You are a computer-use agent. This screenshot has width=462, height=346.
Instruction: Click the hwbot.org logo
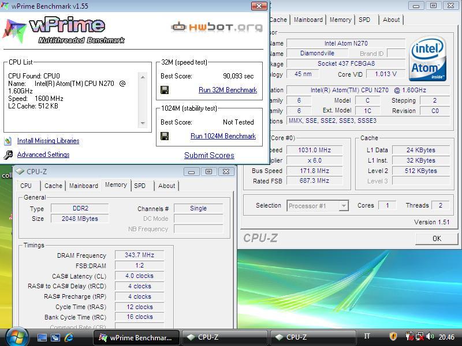tap(217, 27)
